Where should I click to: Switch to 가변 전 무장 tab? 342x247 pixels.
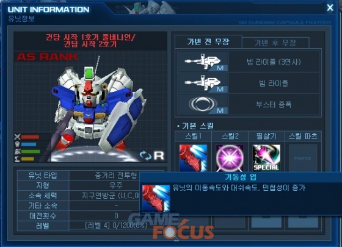point(208,41)
